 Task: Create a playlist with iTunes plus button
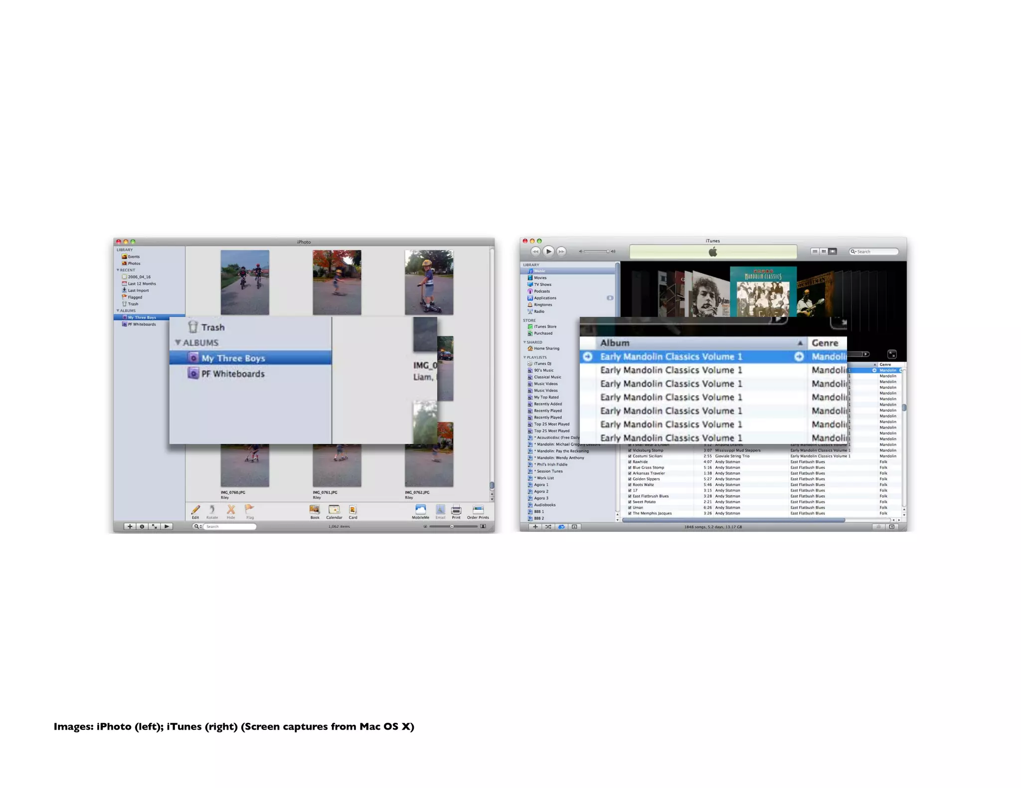pyautogui.click(x=535, y=526)
